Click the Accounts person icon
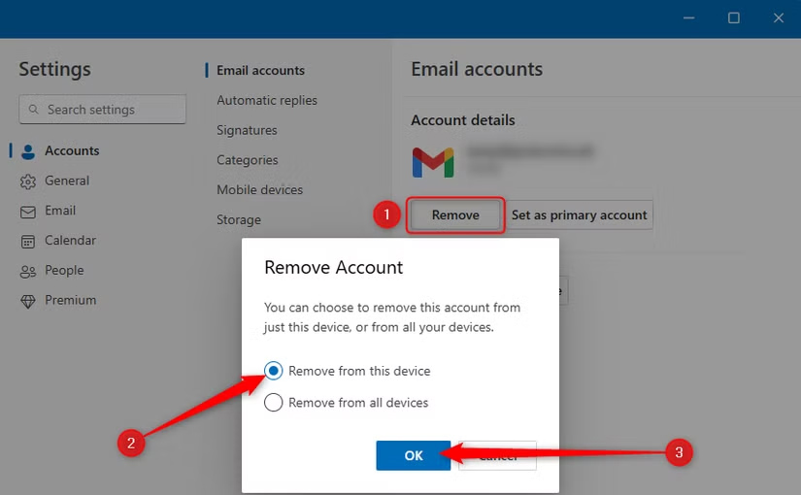 (x=28, y=151)
